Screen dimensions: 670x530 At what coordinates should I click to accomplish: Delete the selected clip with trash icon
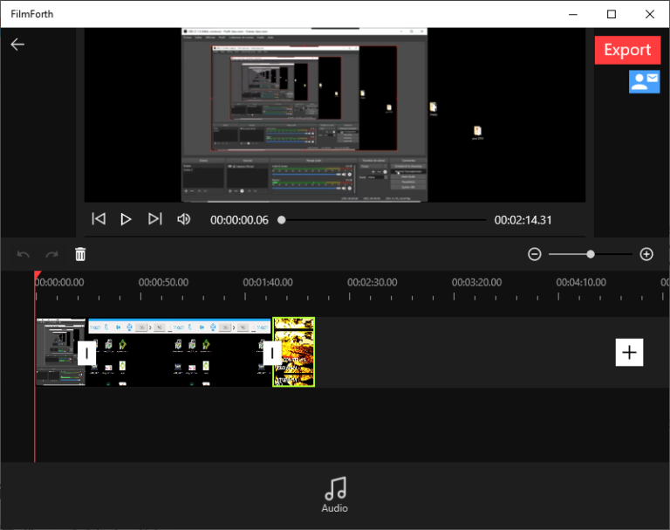pos(80,254)
